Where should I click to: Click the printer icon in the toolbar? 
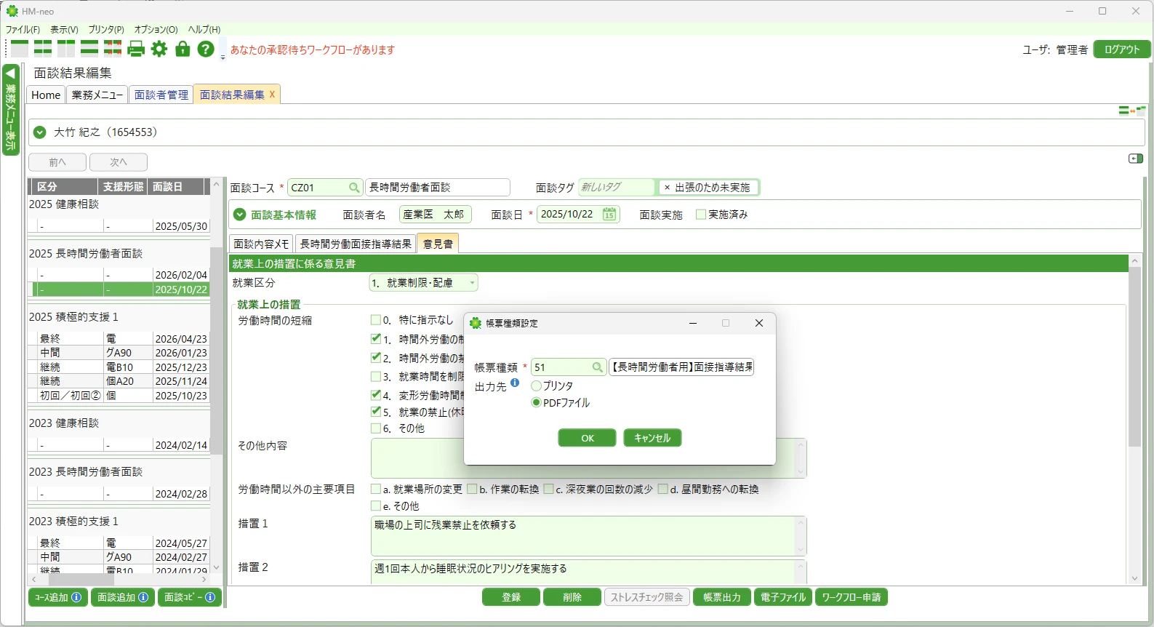136,49
